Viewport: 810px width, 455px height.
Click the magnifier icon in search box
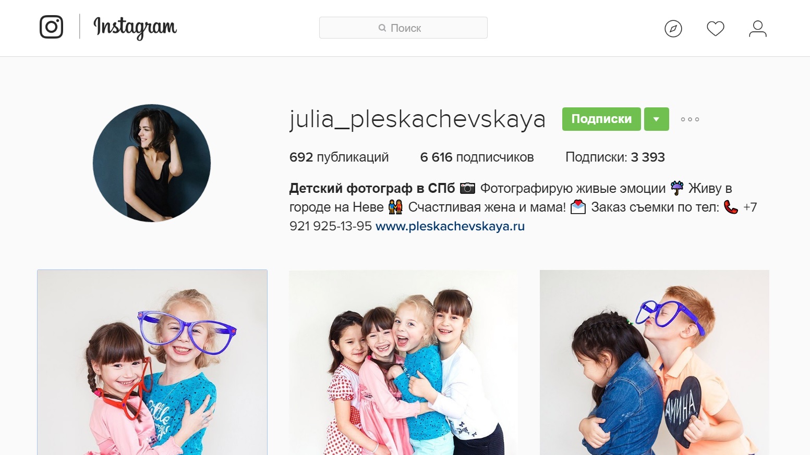(x=382, y=28)
